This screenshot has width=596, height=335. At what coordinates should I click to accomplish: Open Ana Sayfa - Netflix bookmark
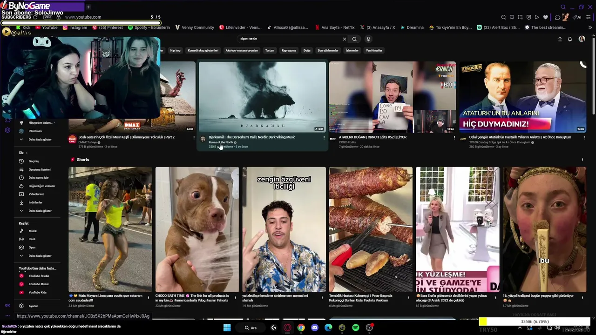pos(334,27)
